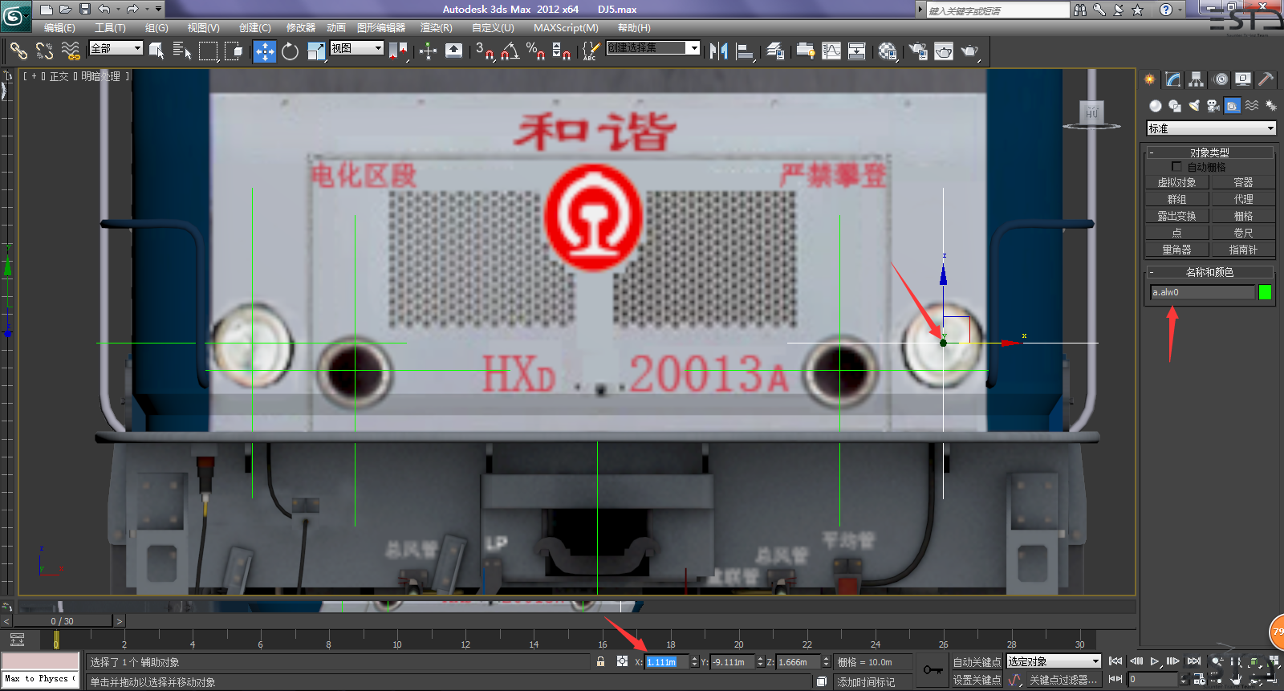Select the Select and Link tool
Screen dimensions: 1284x691
click(18, 51)
